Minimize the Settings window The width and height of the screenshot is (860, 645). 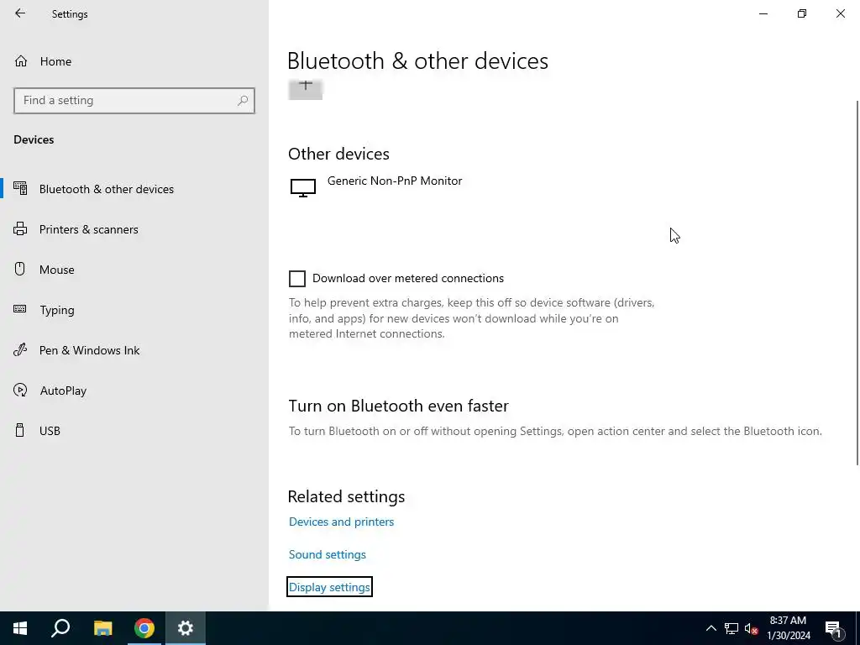(763, 13)
